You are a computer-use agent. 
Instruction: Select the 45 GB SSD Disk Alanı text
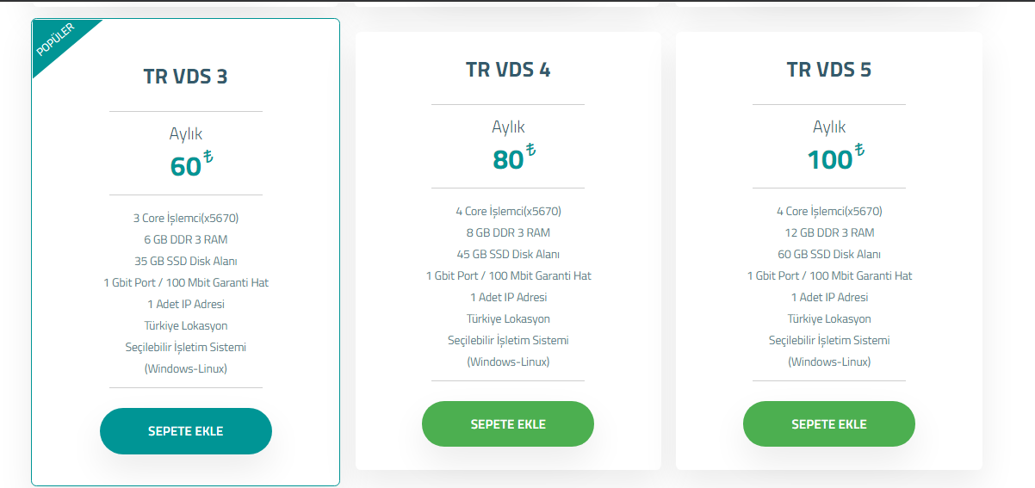(x=508, y=254)
